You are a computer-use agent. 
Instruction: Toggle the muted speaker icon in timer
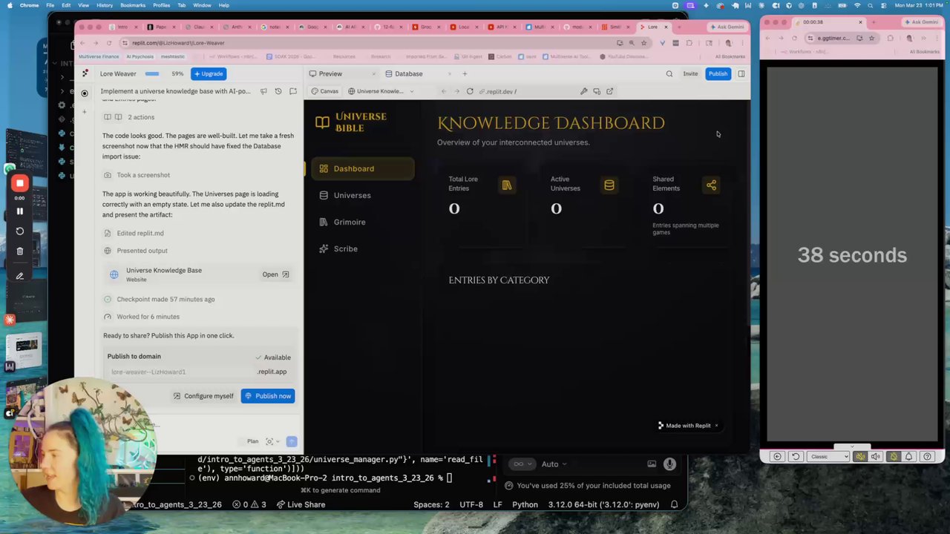[860, 457]
